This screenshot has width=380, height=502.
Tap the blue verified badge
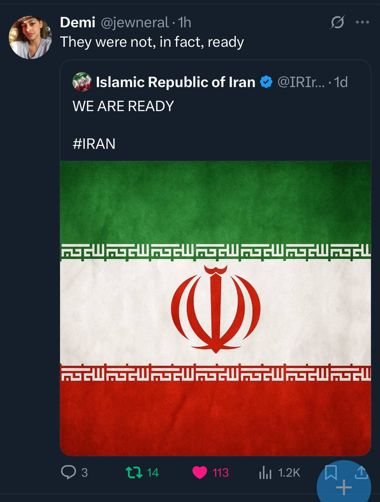pos(266,82)
